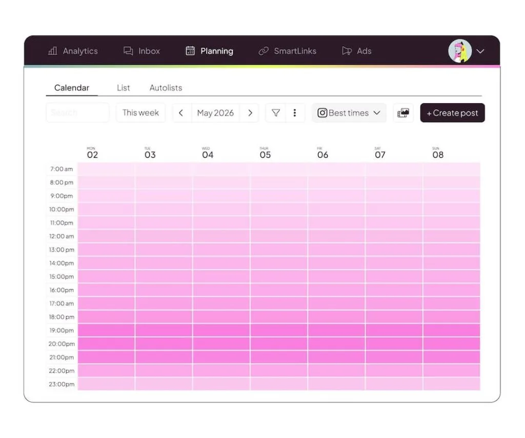525x438 pixels.
Task: Advance to next month with right chevron
Action: tap(250, 113)
